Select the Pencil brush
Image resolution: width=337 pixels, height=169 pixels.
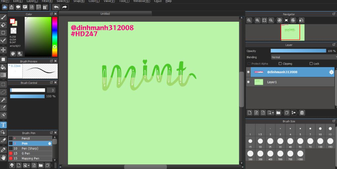30,138
